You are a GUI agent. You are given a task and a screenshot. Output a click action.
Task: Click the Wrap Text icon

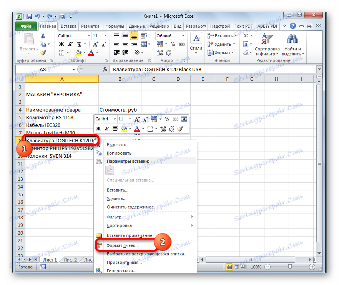(x=144, y=35)
